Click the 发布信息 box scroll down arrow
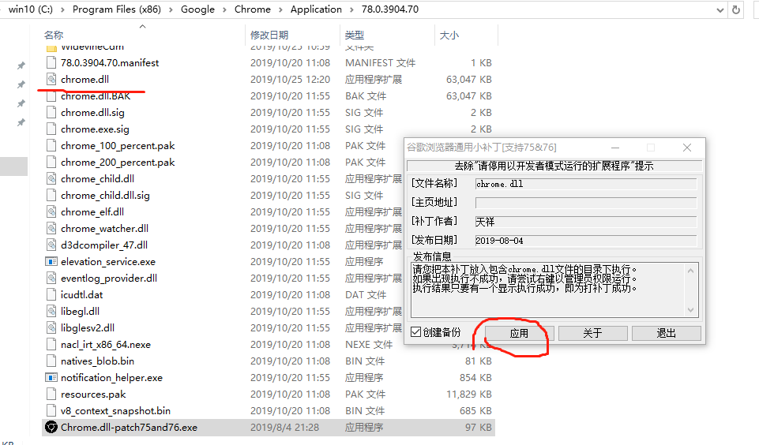This screenshot has width=759, height=445. [x=691, y=309]
